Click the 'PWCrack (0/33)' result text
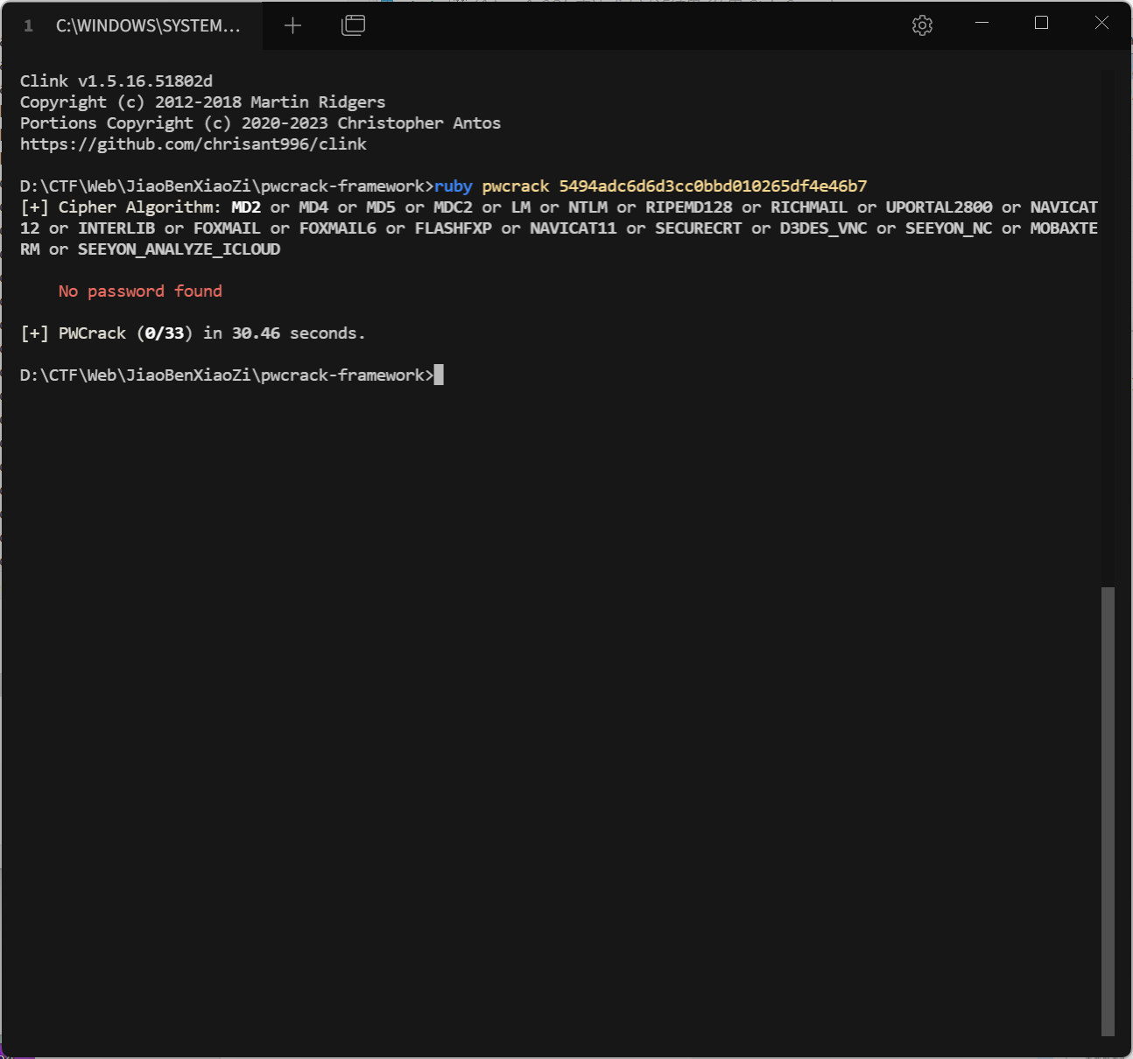Viewport: 1133px width, 1059px height. coord(125,333)
